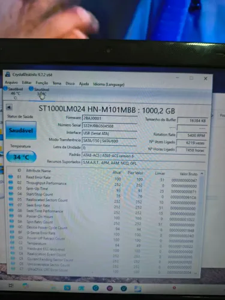This screenshot has width=225, height=300.
Task: Click the status dot of G-Sense Error Rate
Action: coord(12,232)
